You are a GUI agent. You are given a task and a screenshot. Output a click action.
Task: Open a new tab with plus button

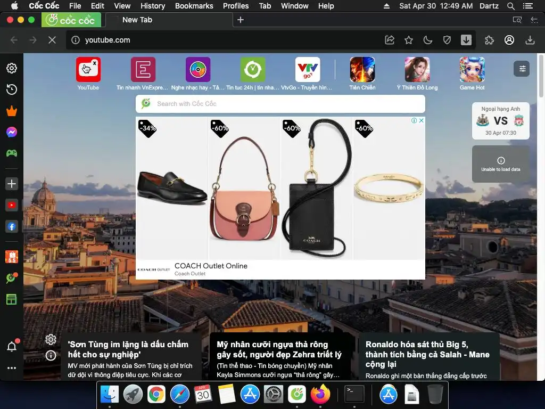click(x=241, y=20)
